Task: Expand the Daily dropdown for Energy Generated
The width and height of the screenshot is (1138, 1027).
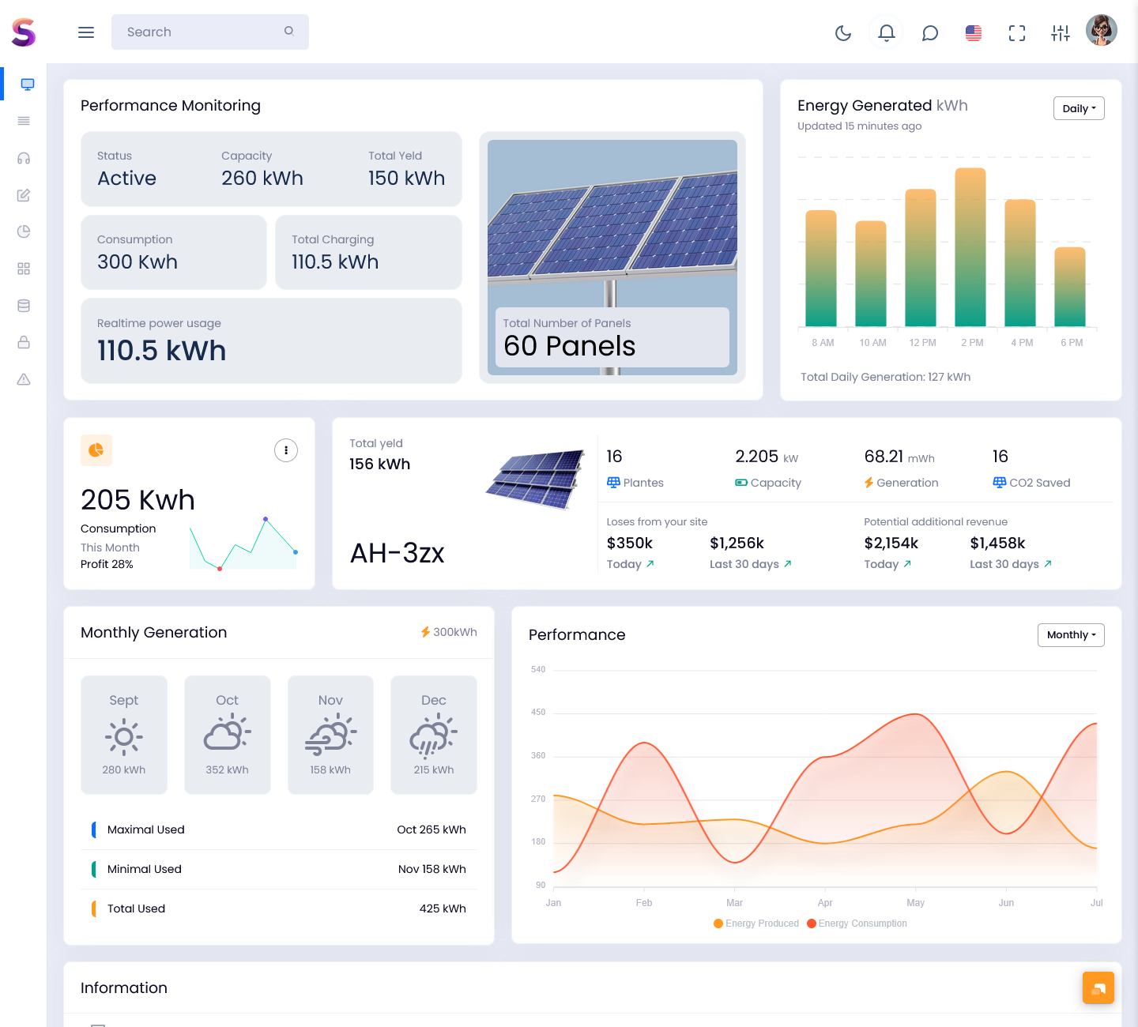Action: (x=1079, y=108)
